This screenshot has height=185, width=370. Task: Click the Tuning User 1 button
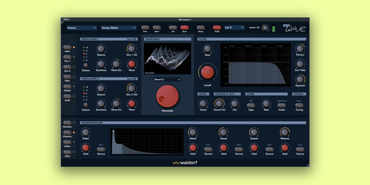[x=299, y=105]
